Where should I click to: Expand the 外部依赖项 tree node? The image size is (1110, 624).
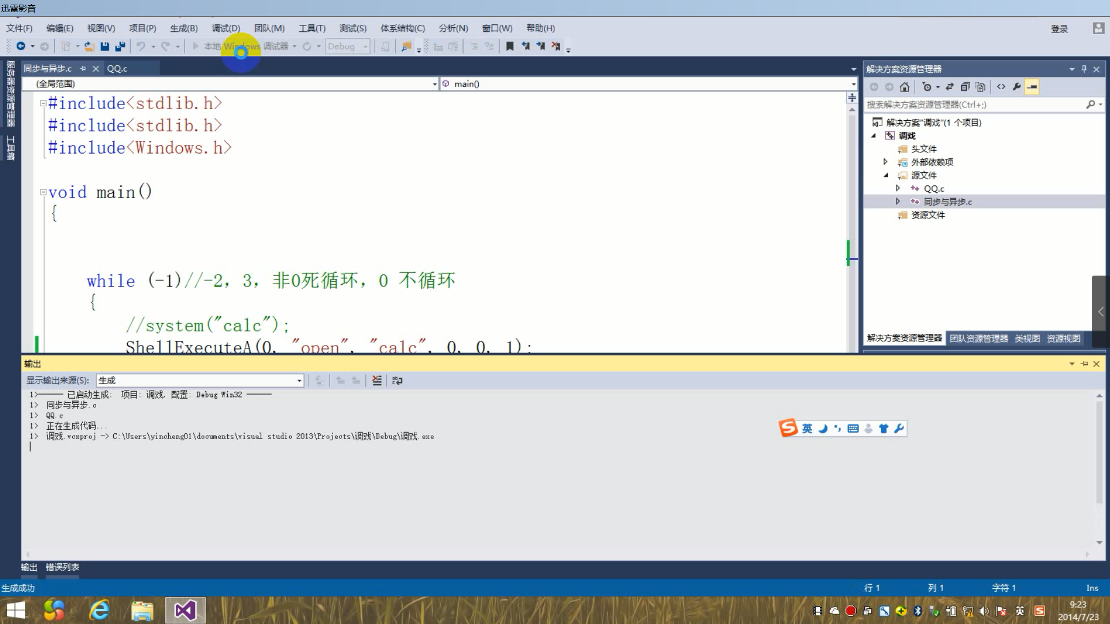coord(885,162)
